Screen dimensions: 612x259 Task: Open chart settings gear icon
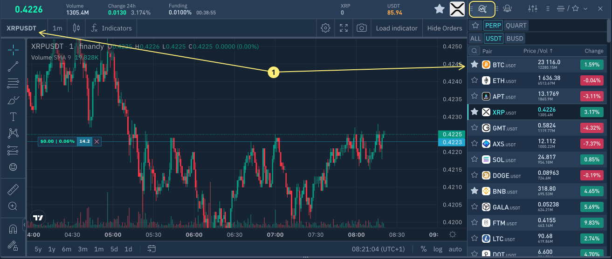[x=326, y=28]
